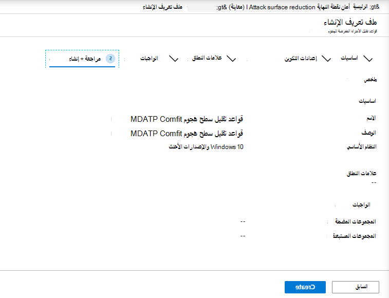
Task: Click the علامات النطاق summary section heading
Action: 361,173
